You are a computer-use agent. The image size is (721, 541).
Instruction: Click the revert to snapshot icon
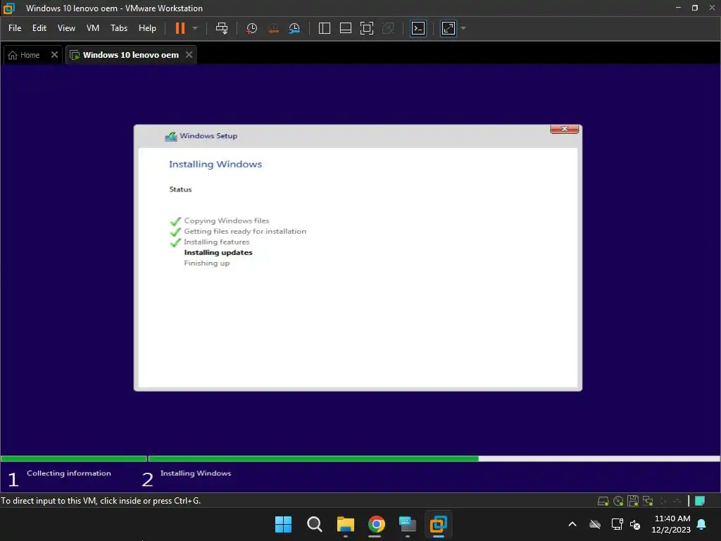(x=273, y=28)
